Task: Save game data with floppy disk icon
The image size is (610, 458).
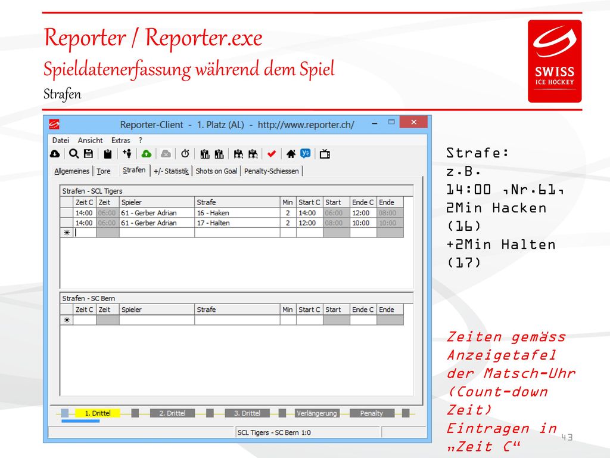Action: tap(88, 154)
